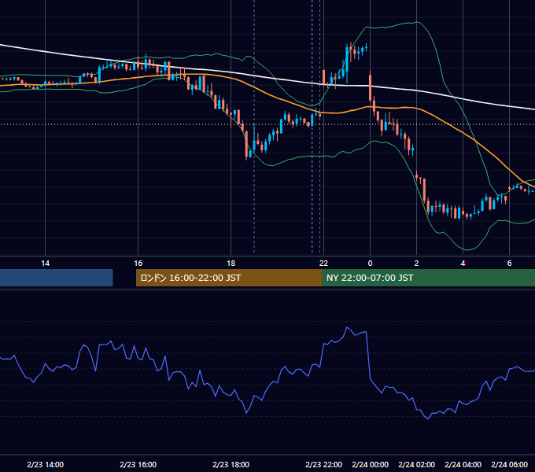
Task: Click the 2/24 04:00 indicator axis label
Action: (463, 464)
